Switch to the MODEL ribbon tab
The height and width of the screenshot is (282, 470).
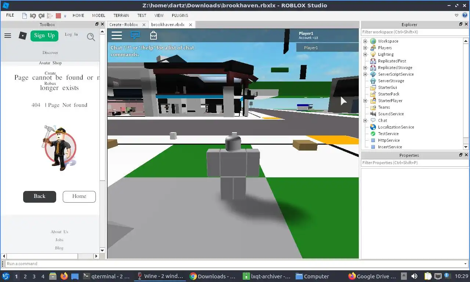[x=98, y=15]
